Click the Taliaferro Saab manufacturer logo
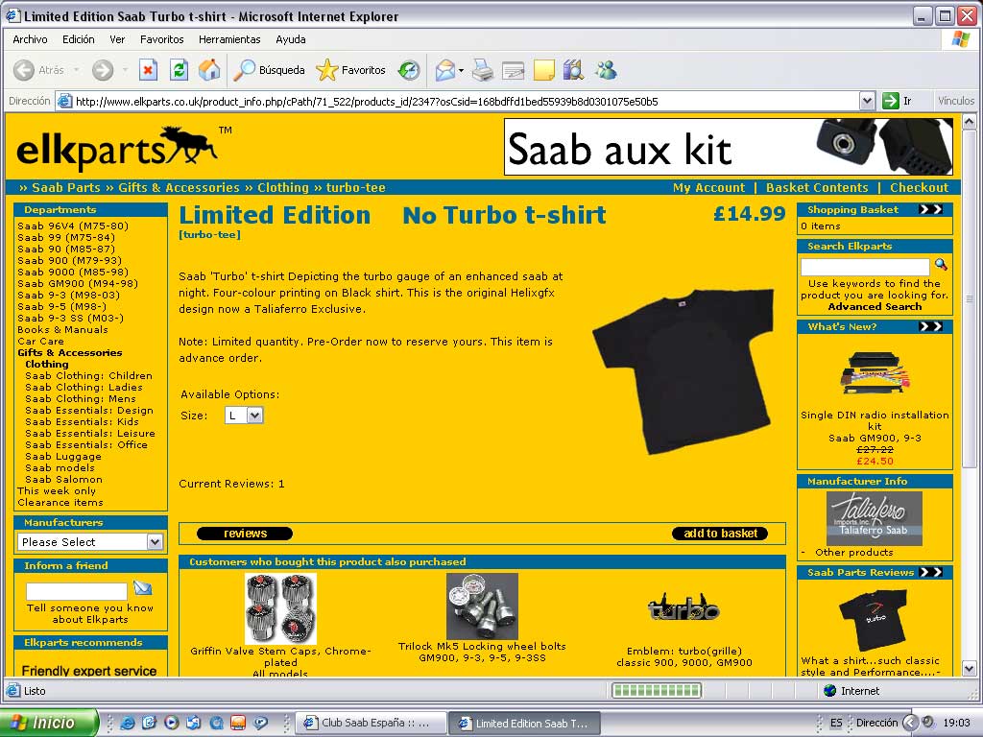This screenshot has width=983, height=737. coord(874,518)
